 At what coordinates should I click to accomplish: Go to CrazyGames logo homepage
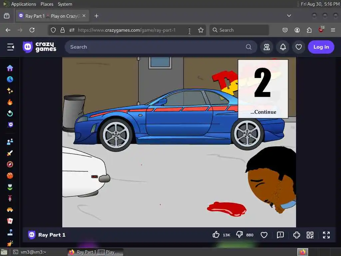tap(40, 47)
